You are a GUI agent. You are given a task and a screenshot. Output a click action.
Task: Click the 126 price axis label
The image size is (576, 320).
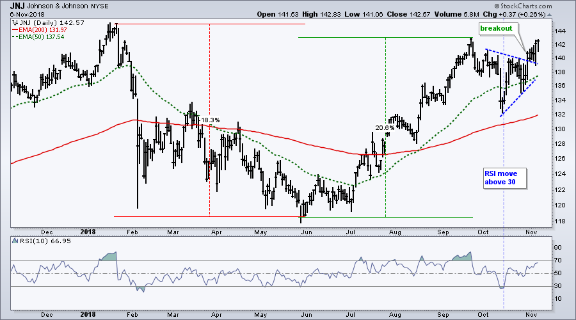(561, 159)
